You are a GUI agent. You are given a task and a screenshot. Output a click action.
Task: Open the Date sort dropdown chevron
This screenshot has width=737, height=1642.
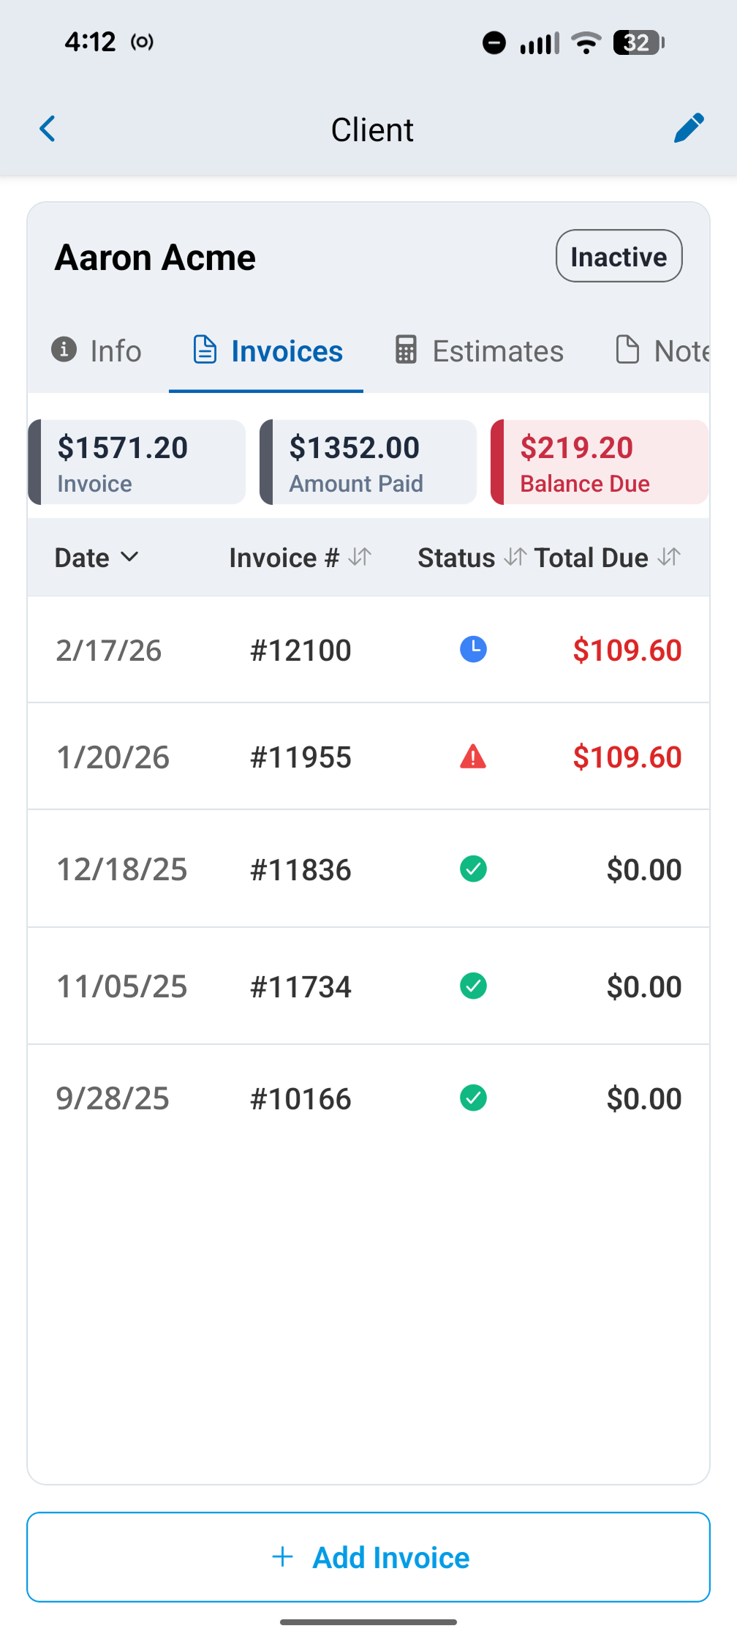coord(129,557)
